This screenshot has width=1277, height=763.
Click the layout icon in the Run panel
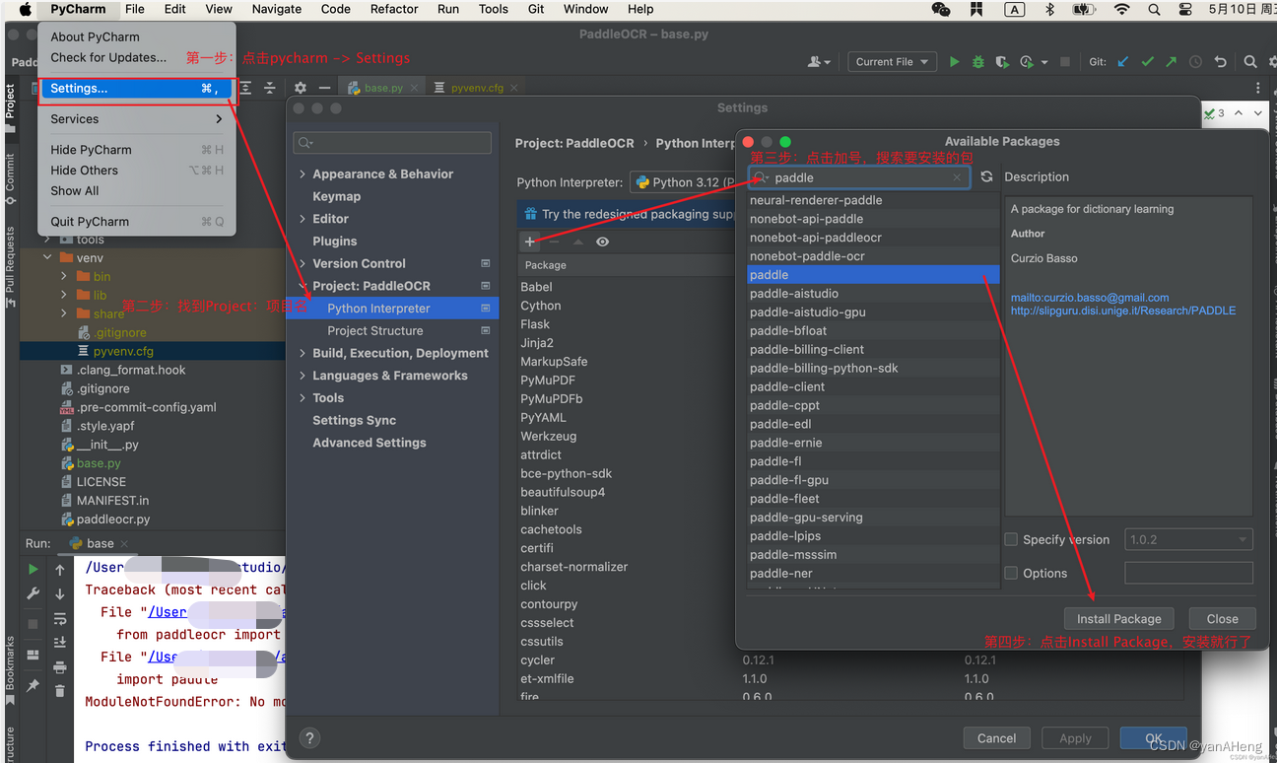(x=34, y=655)
